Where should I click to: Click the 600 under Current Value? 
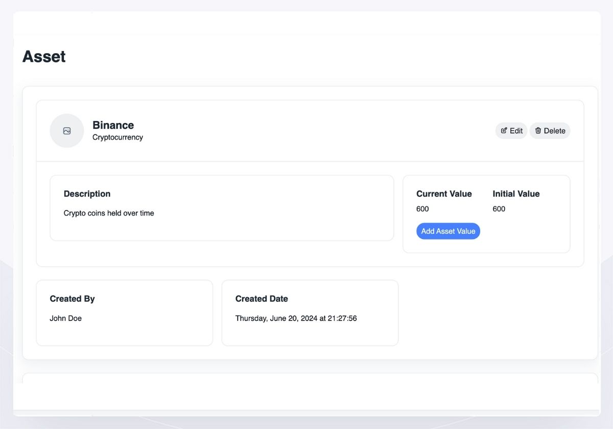[422, 209]
